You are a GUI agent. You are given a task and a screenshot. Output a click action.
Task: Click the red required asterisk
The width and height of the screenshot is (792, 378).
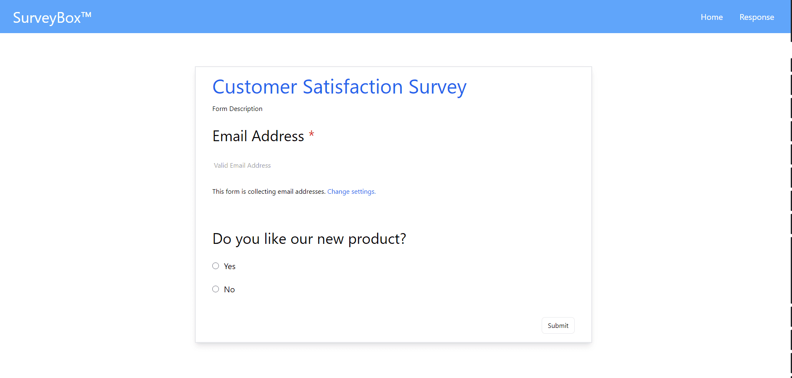(312, 134)
